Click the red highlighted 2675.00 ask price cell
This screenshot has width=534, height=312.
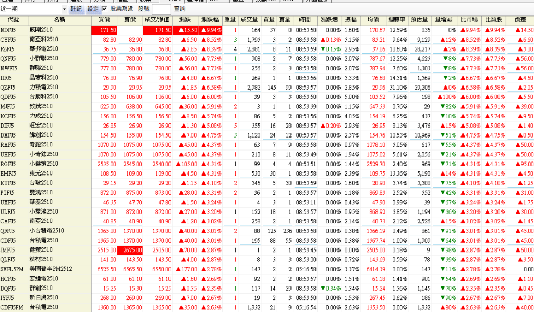point(130,249)
